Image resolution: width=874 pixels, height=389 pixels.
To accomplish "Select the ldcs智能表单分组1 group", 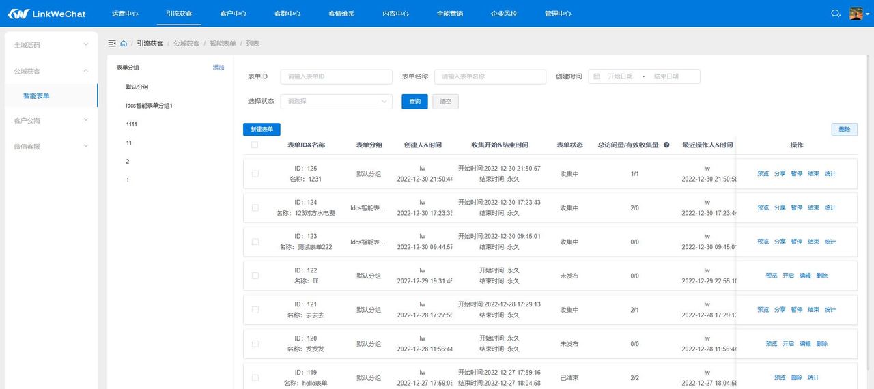I will coord(150,106).
